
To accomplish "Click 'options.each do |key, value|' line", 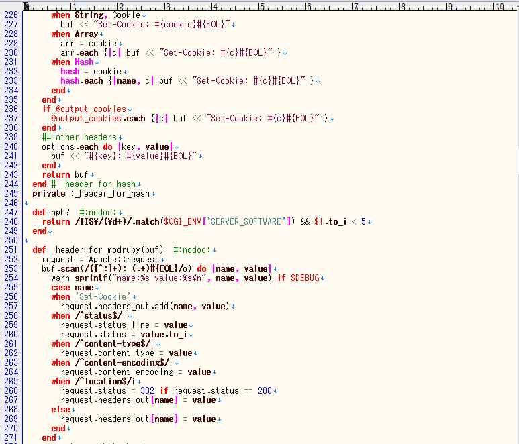I will click(107, 146).
